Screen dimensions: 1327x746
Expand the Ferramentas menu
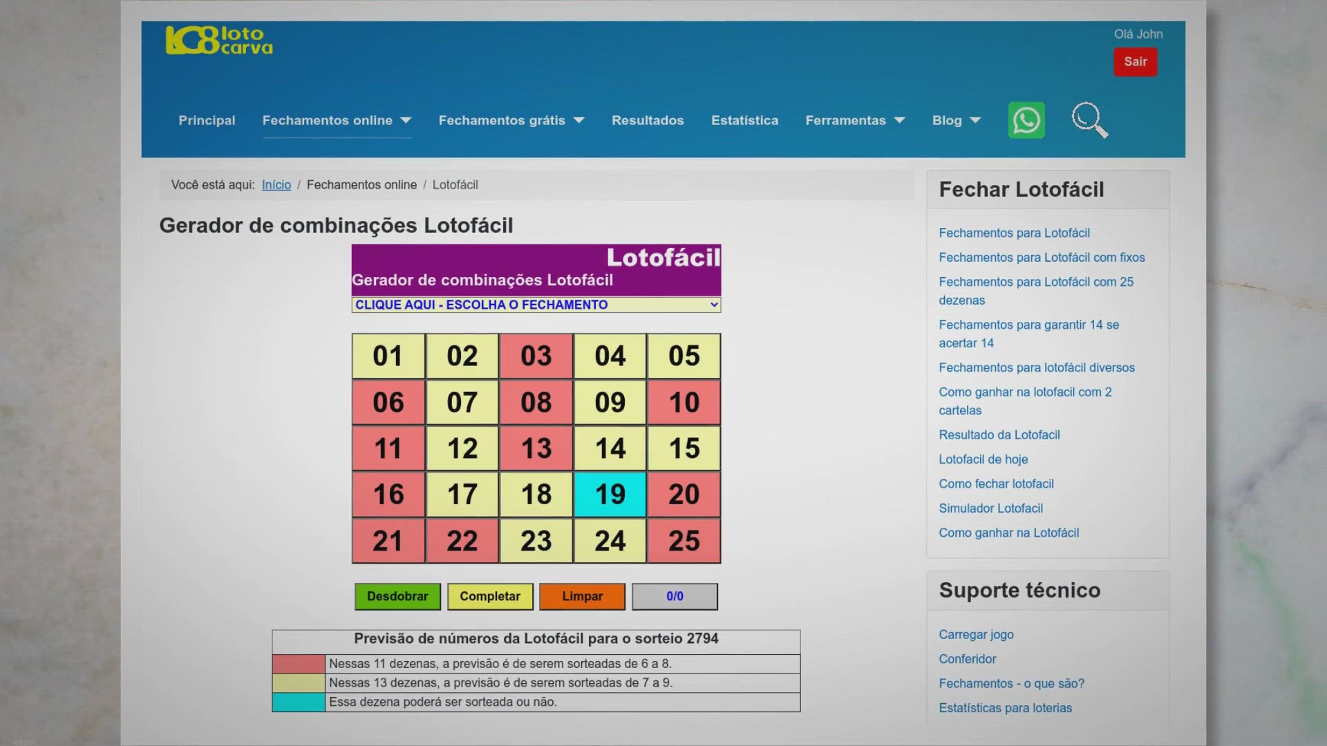(x=855, y=120)
